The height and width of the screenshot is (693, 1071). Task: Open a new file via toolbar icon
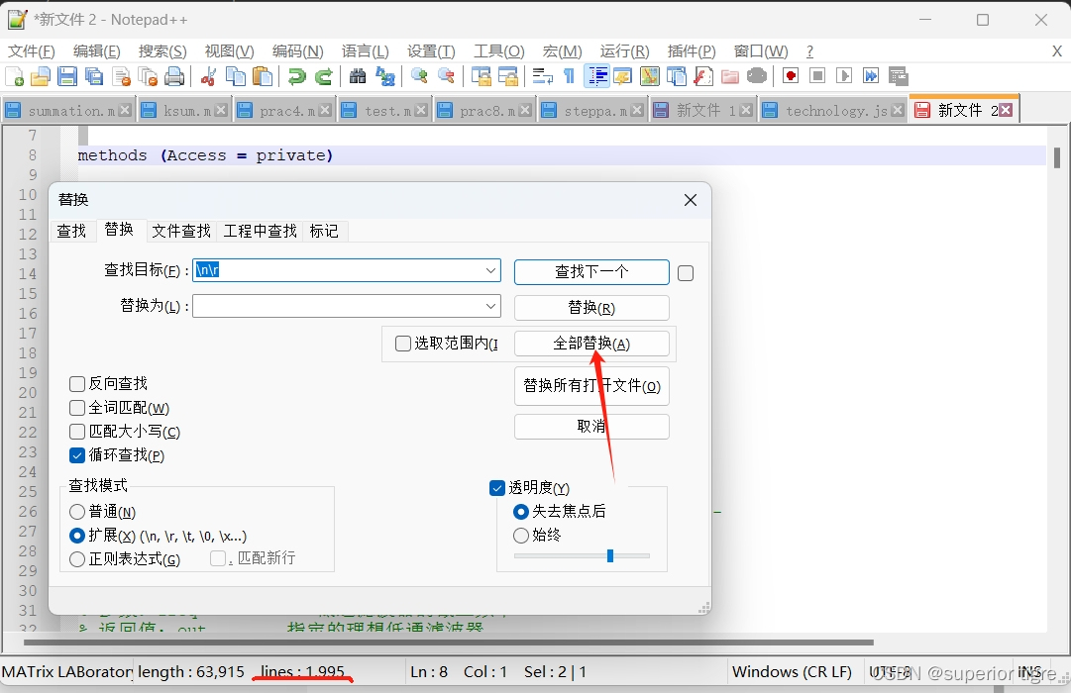15,76
